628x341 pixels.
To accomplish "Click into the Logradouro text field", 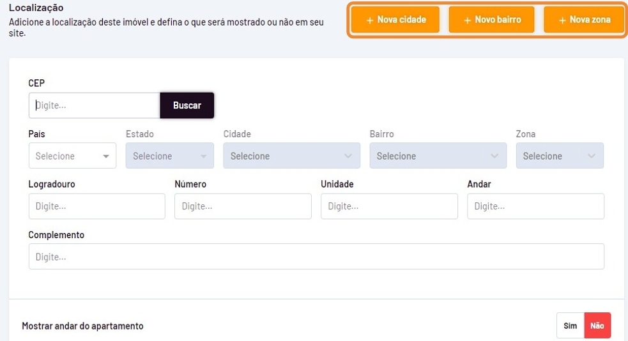I will click(x=96, y=207).
